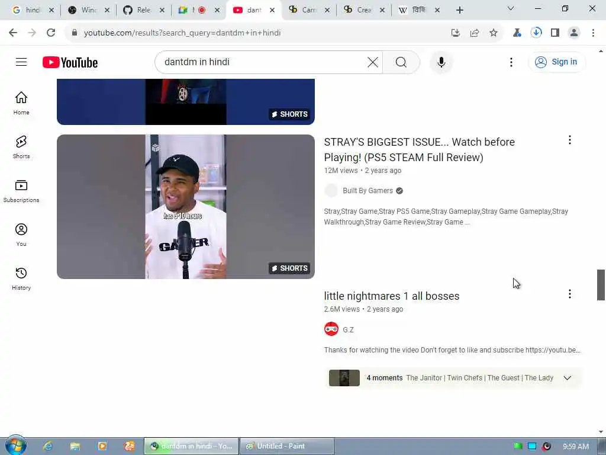Viewport: 606px width, 455px height.
Task: Sign in to YouTube
Action: pos(556,62)
